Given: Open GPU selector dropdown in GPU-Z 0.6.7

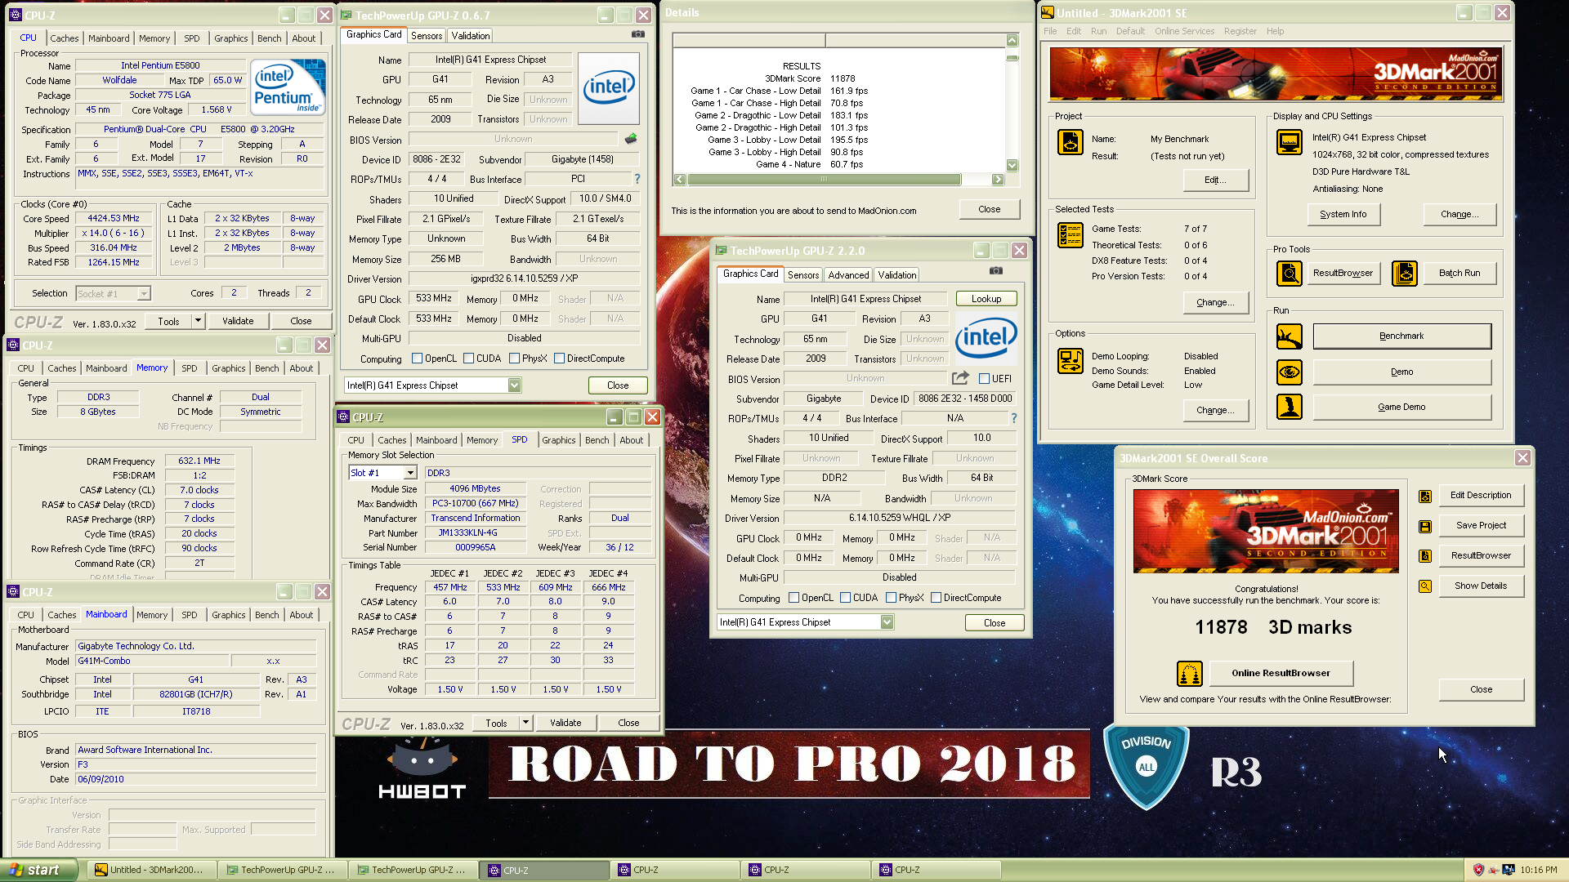Looking at the screenshot, I should coord(514,385).
